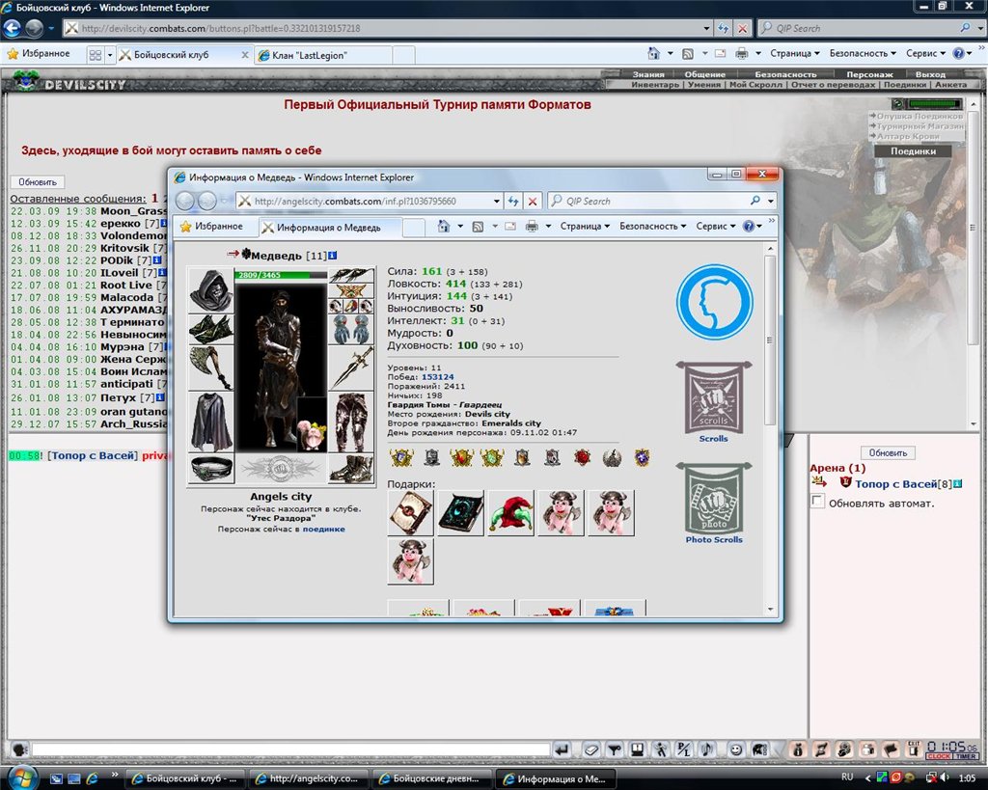Click the left Обновить button above messages
This screenshot has width=988, height=790.
[x=38, y=182]
